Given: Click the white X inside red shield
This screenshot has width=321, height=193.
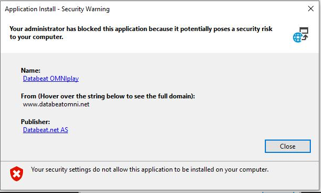Looking at the screenshot, I should (x=17, y=174).
